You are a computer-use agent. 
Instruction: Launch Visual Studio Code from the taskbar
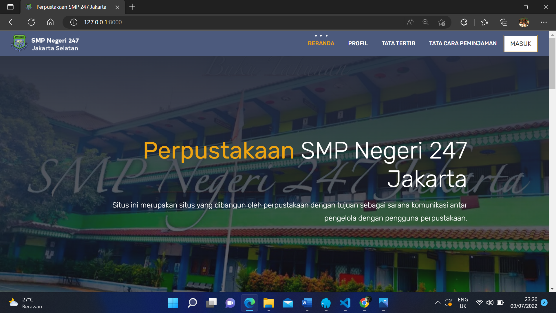pyautogui.click(x=345, y=303)
